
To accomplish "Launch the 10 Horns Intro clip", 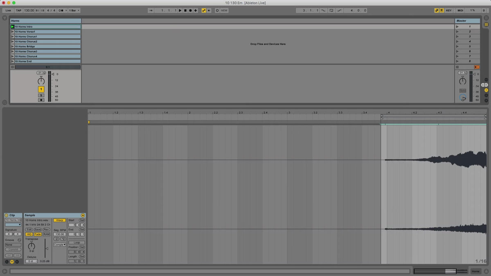I will [x=12, y=27].
